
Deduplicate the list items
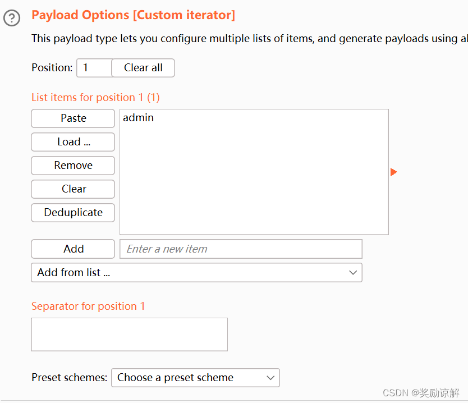tap(73, 213)
